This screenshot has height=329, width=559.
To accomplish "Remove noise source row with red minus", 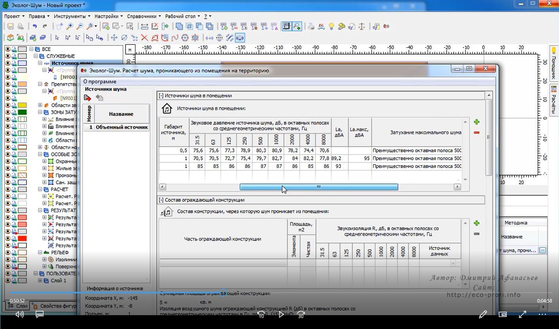I will click(x=477, y=132).
